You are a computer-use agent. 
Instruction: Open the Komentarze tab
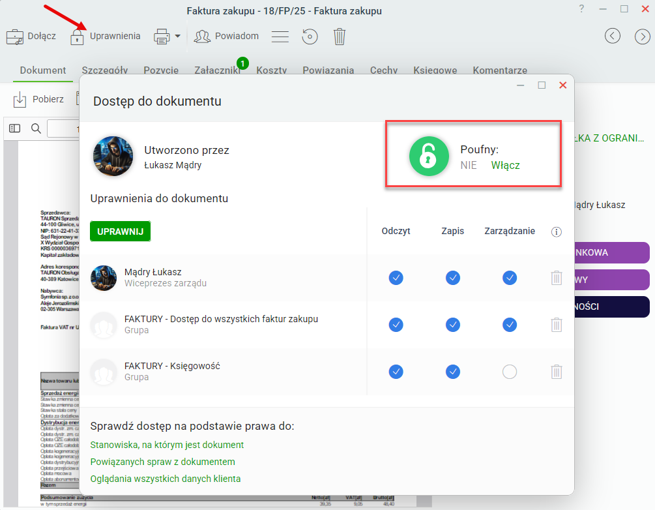click(500, 70)
